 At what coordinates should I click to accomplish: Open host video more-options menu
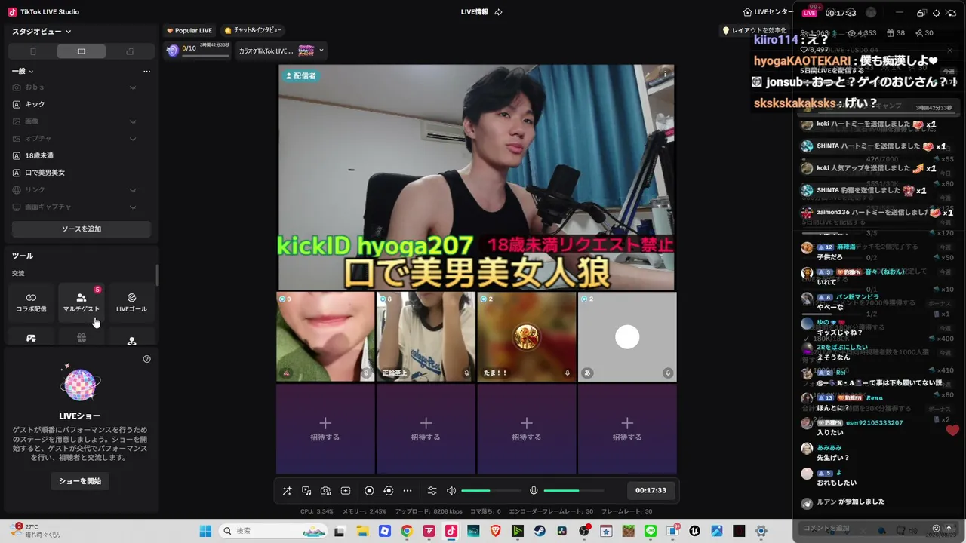pyautogui.click(x=665, y=73)
